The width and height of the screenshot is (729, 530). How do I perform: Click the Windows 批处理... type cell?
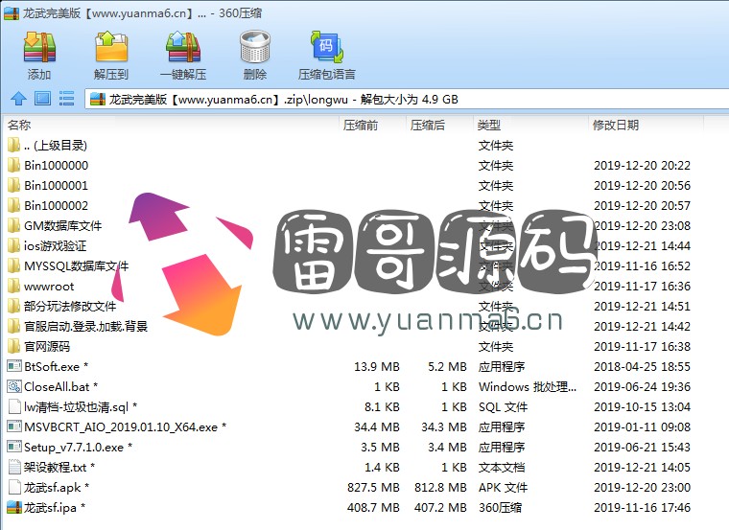coord(528,387)
